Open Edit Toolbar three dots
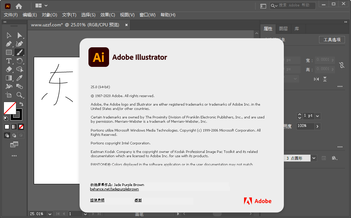 click(x=14, y=156)
